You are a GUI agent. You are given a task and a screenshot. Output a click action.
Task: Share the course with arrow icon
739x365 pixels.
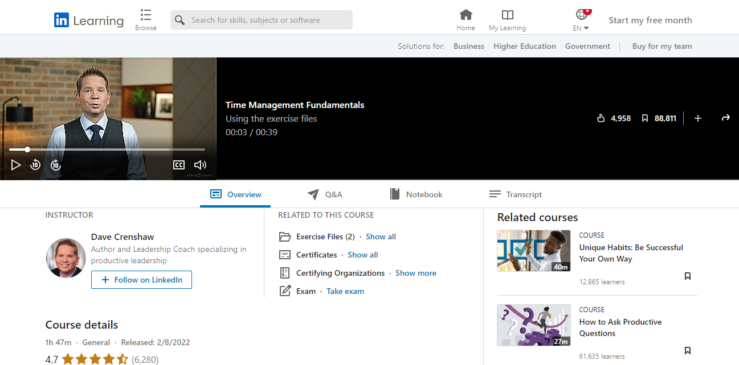pos(725,118)
